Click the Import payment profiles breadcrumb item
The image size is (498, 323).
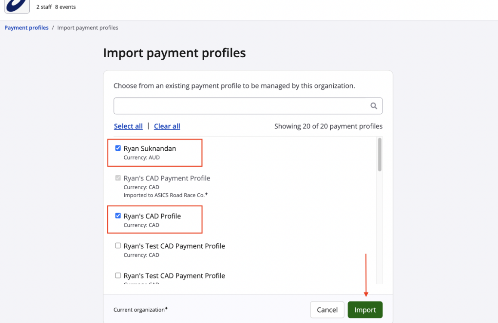(x=88, y=28)
